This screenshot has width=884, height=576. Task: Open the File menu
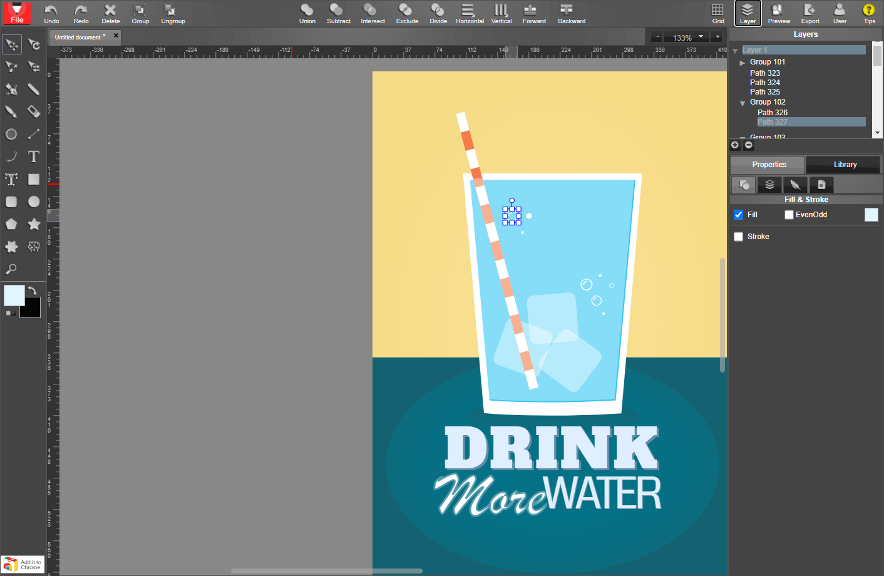tap(17, 13)
